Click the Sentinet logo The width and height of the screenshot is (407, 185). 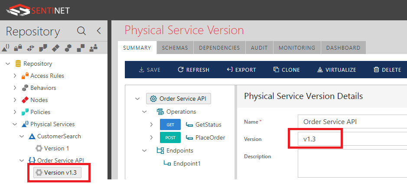click(x=38, y=11)
